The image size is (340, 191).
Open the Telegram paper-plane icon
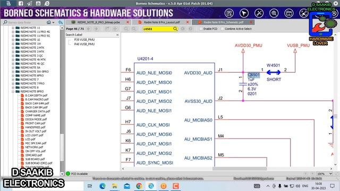click(29, 3)
